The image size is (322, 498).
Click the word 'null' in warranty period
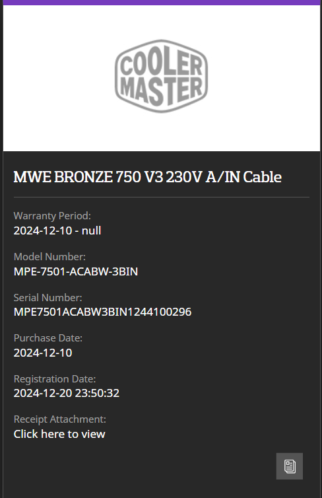coord(91,231)
